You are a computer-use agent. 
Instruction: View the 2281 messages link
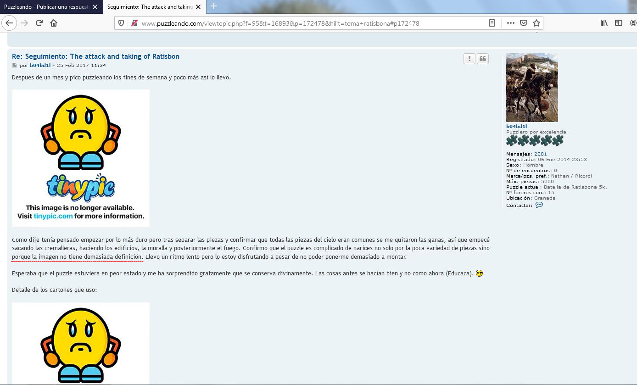tap(540, 154)
